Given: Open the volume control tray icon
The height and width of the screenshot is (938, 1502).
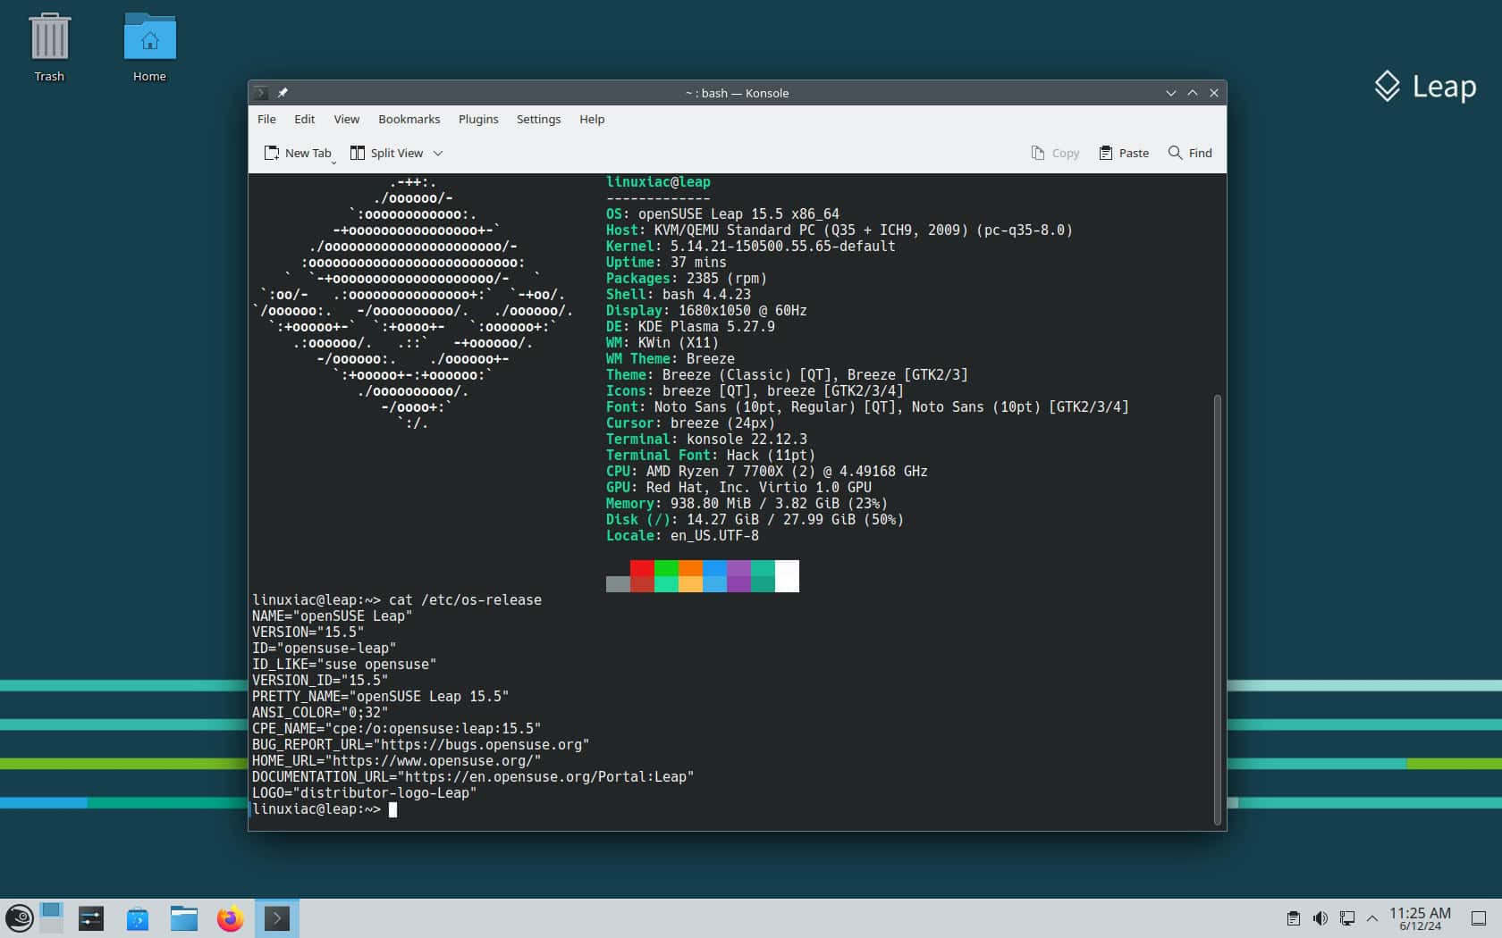Looking at the screenshot, I should click(1321, 917).
